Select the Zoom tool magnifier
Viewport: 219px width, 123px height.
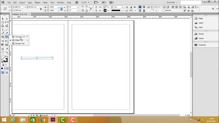tap(7, 52)
